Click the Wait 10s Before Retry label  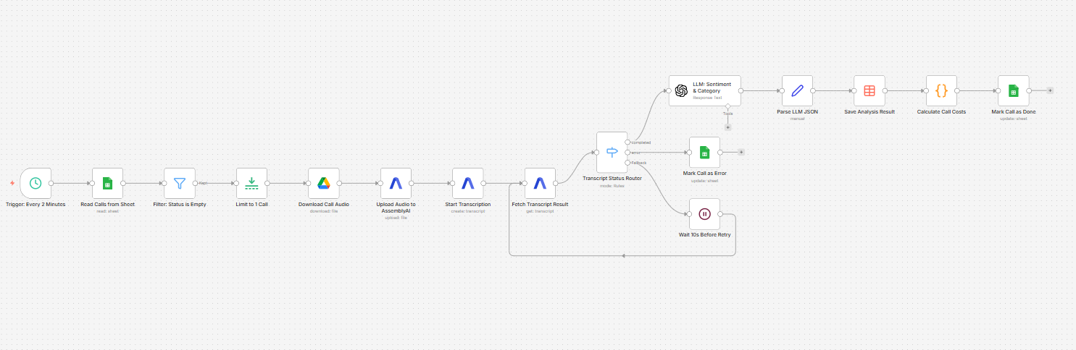point(704,235)
